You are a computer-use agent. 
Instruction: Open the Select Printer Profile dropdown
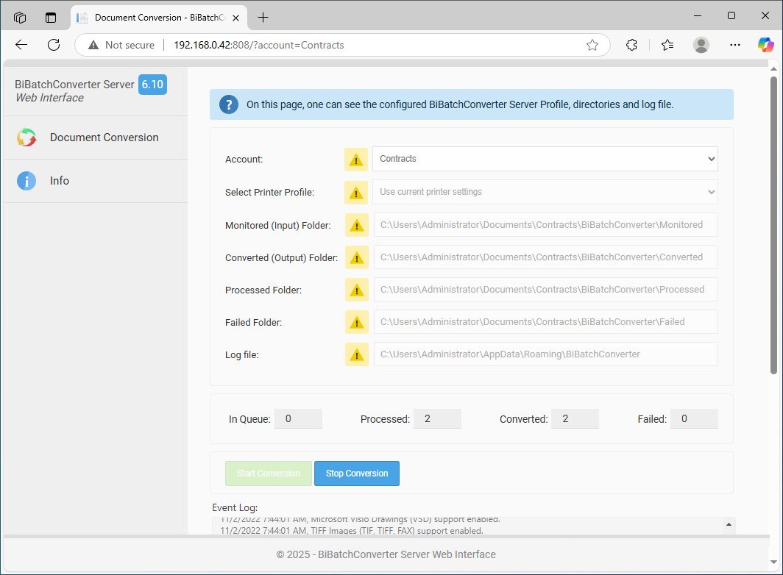[545, 192]
